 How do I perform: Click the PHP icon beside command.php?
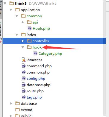point(23,66)
